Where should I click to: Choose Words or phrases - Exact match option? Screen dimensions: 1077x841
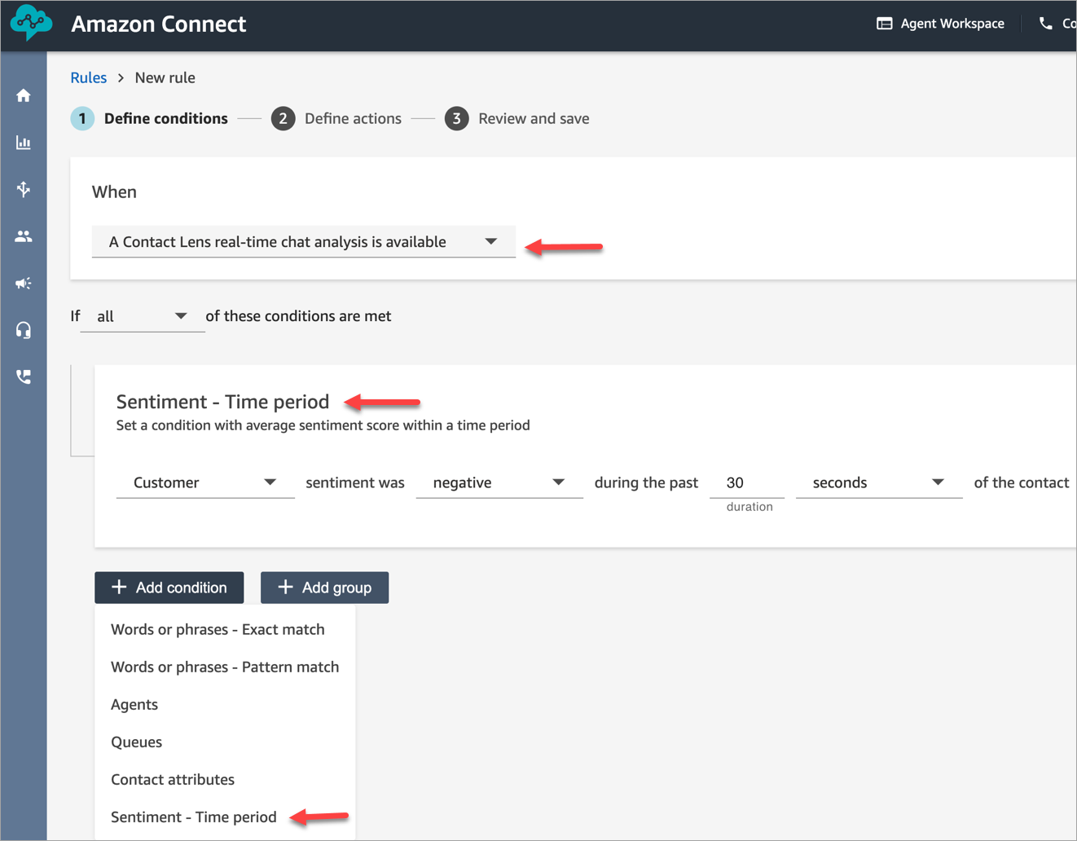(218, 629)
